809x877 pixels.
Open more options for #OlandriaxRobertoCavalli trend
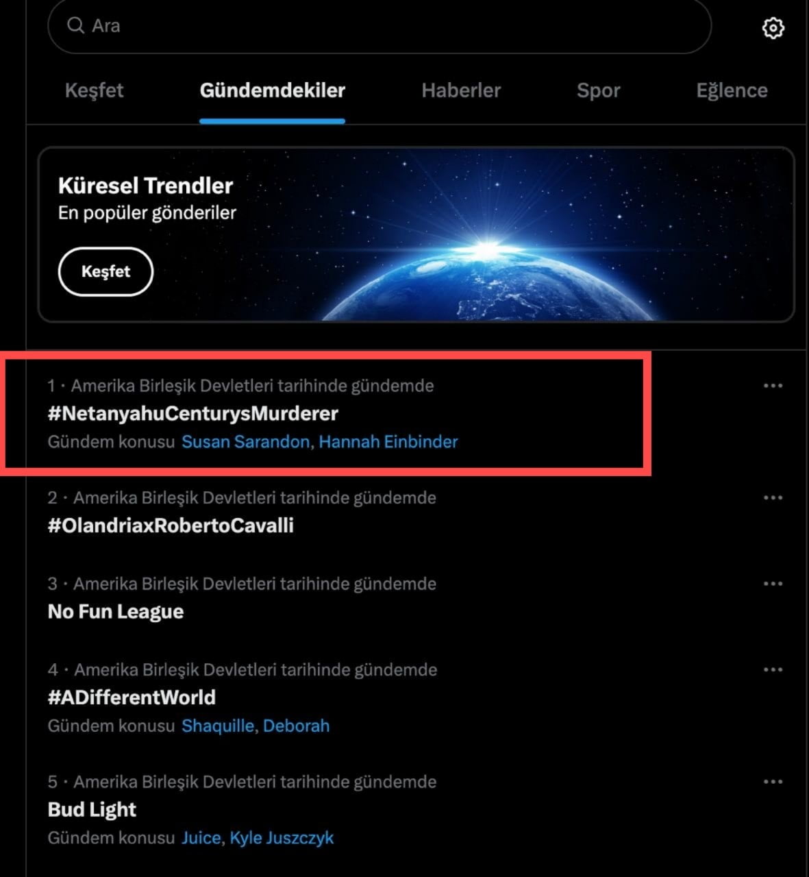(773, 497)
